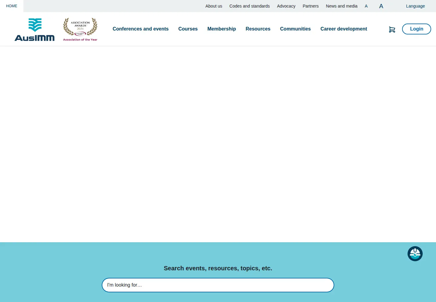Click the Login button
The image size is (436, 302).
(417, 29)
